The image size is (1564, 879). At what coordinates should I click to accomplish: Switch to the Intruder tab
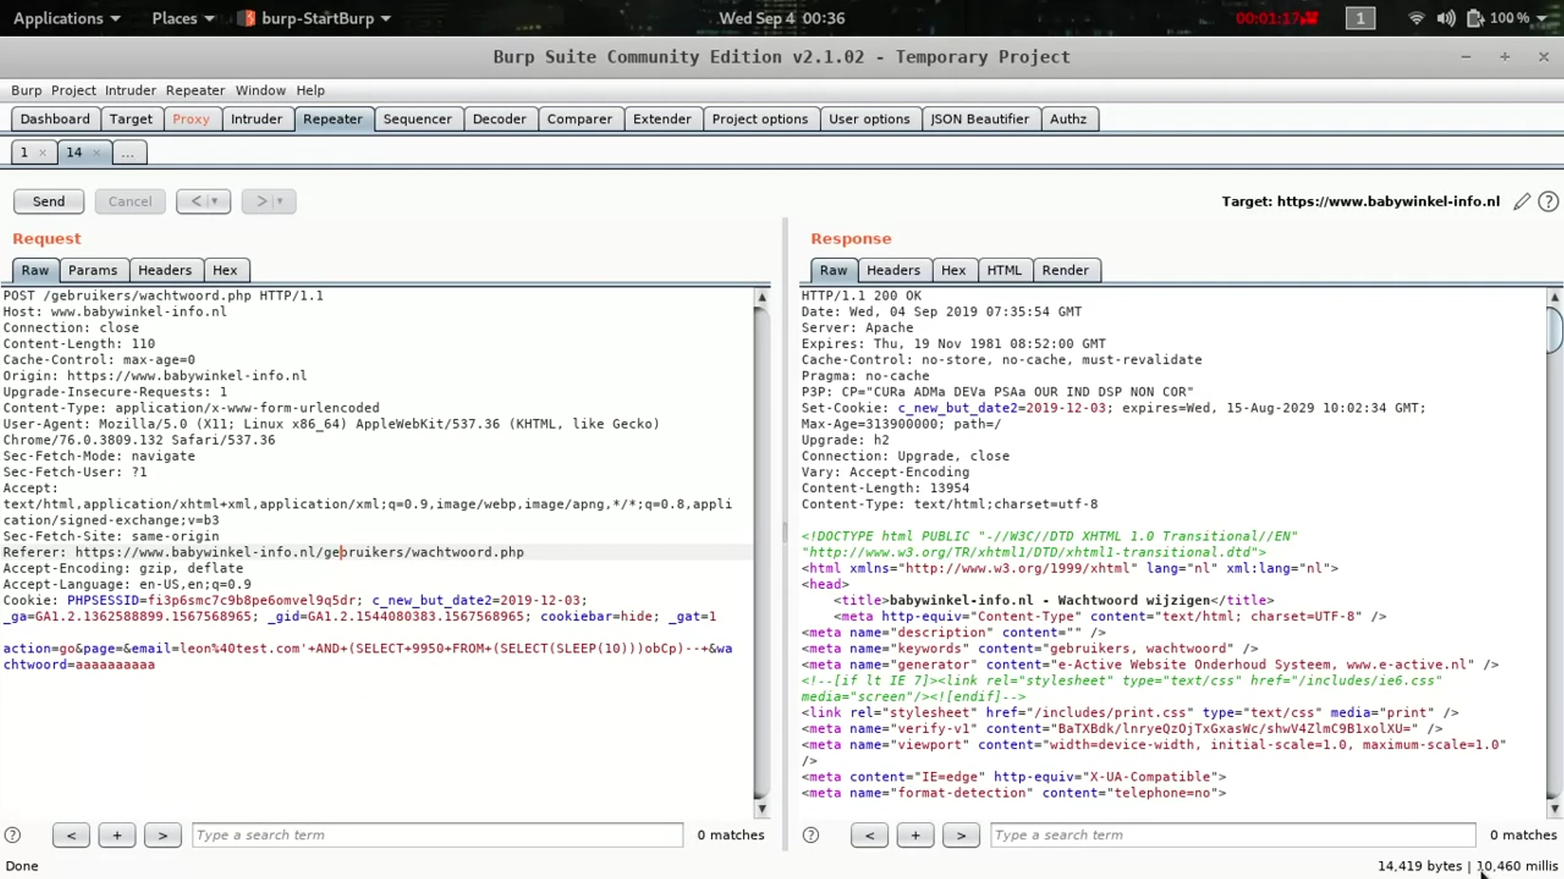(256, 119)
